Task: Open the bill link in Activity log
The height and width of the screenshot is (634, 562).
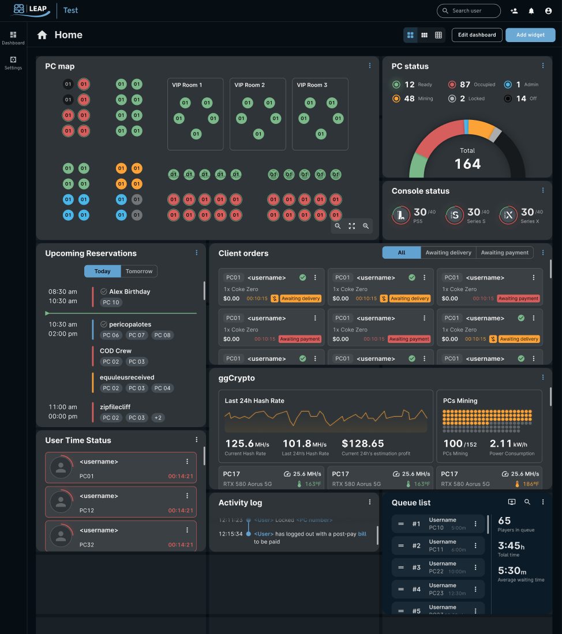Action: tap(362, 534)
